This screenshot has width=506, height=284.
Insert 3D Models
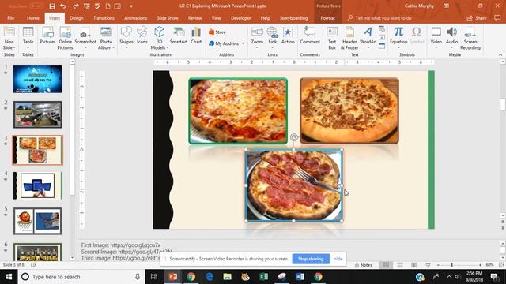(x=160, y=38)
